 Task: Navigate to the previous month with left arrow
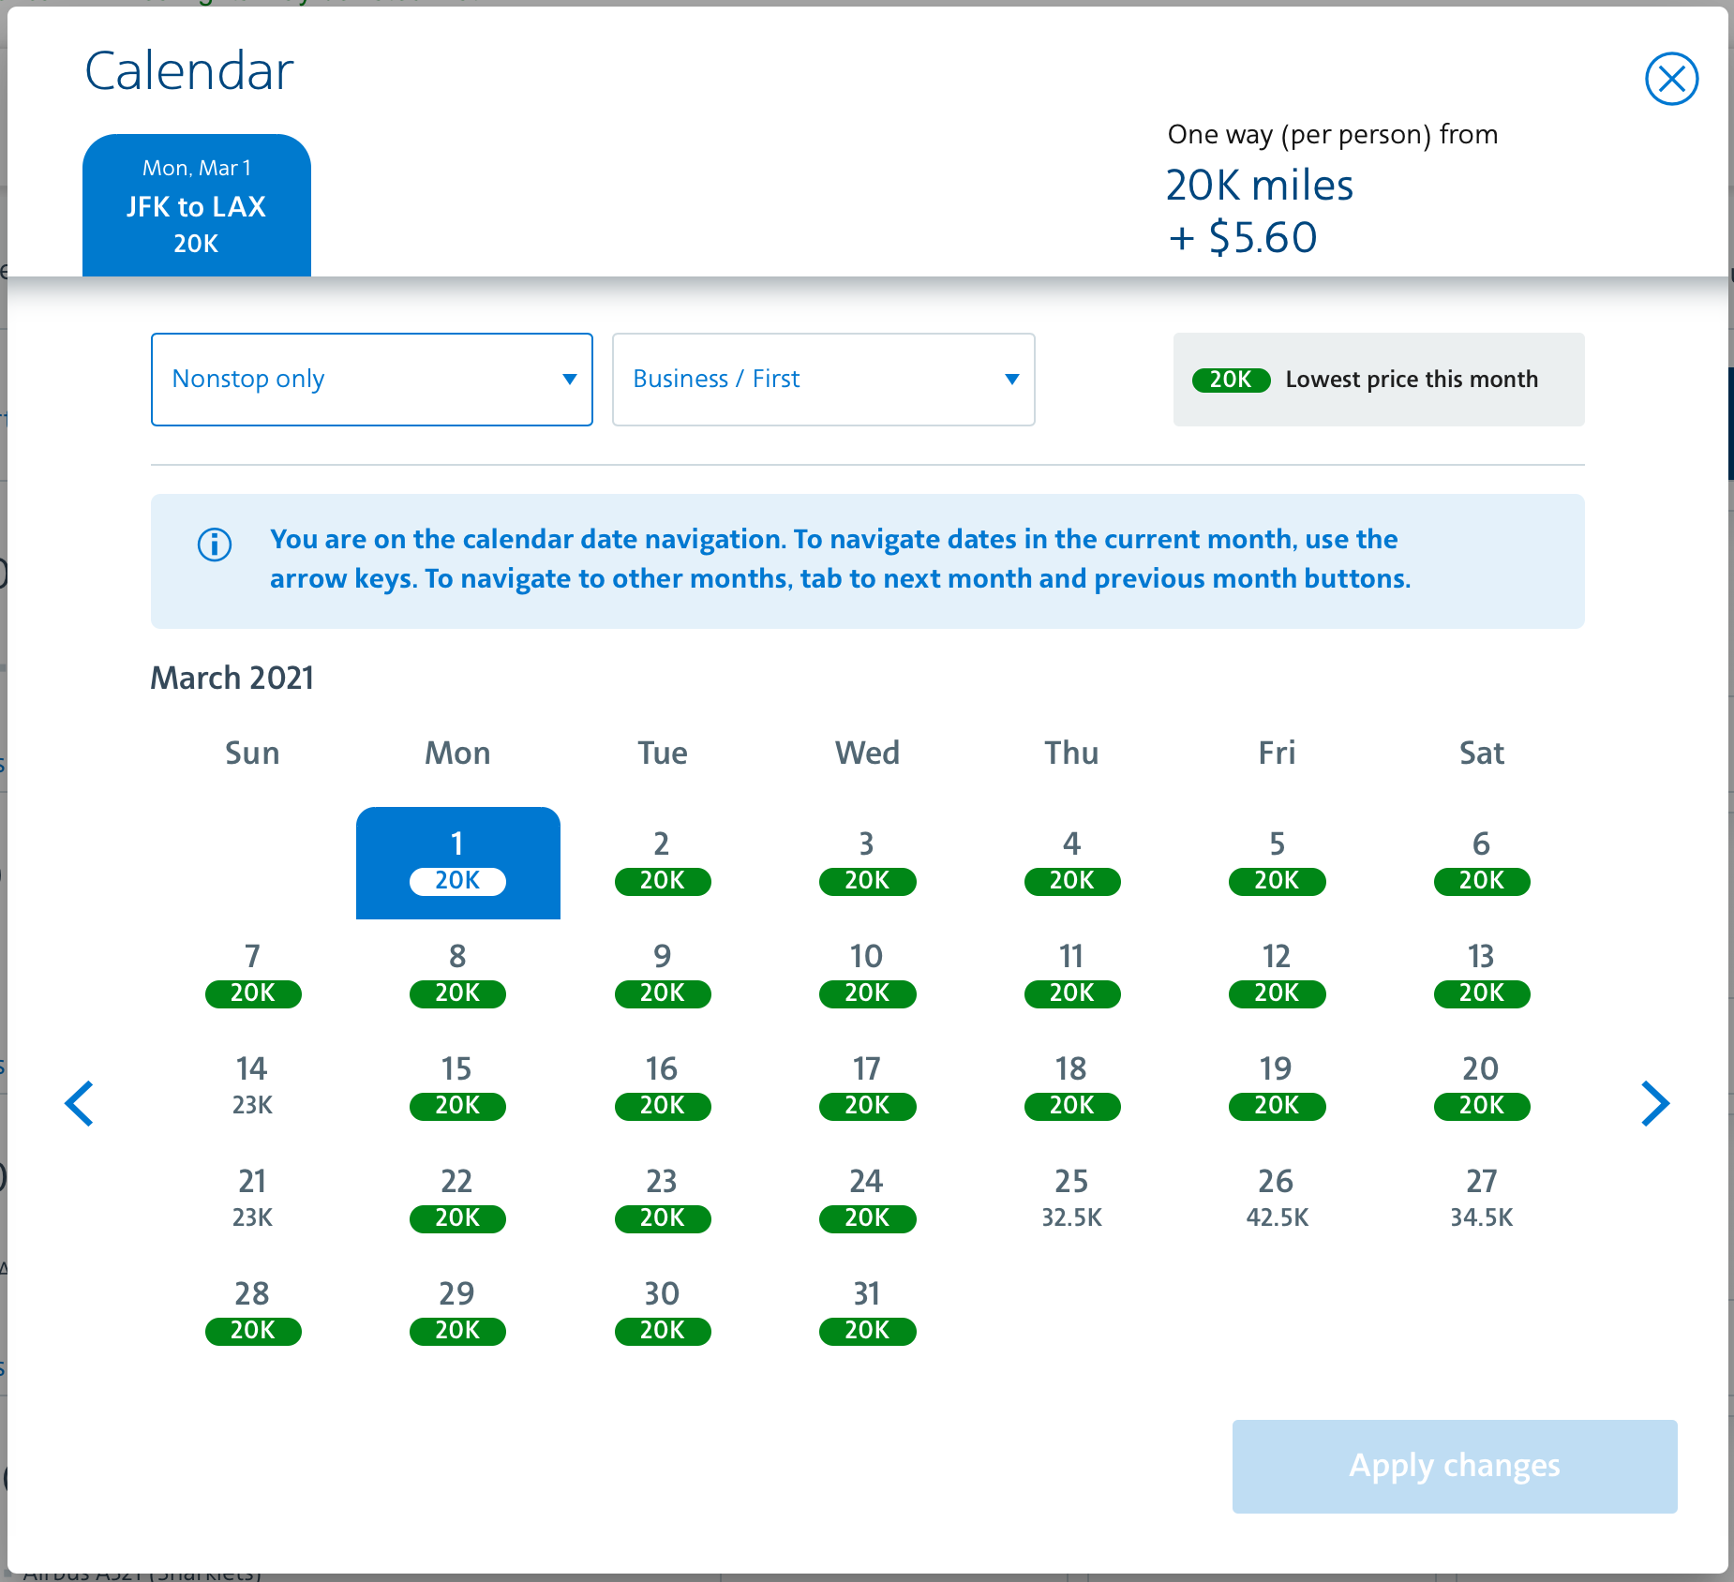[81, 1103]
